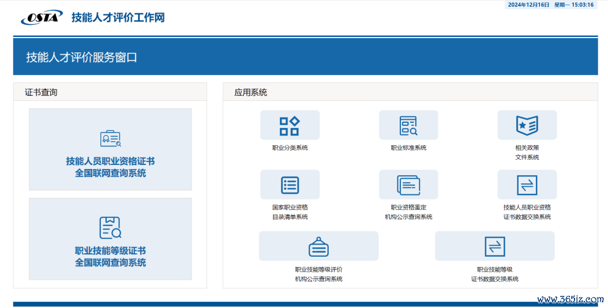
Task: Click the 相关政策文件系统 label
Action: click(x=527, y=152)
